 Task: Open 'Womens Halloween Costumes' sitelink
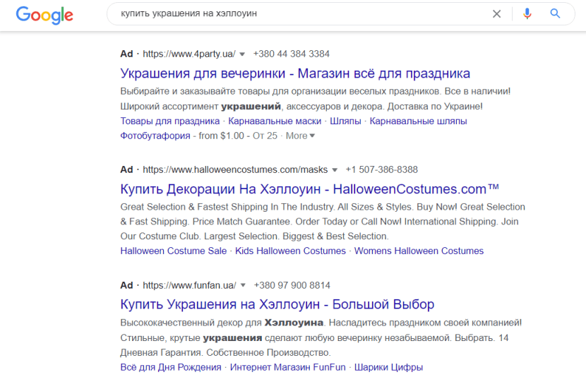click(x=419, y=251)
